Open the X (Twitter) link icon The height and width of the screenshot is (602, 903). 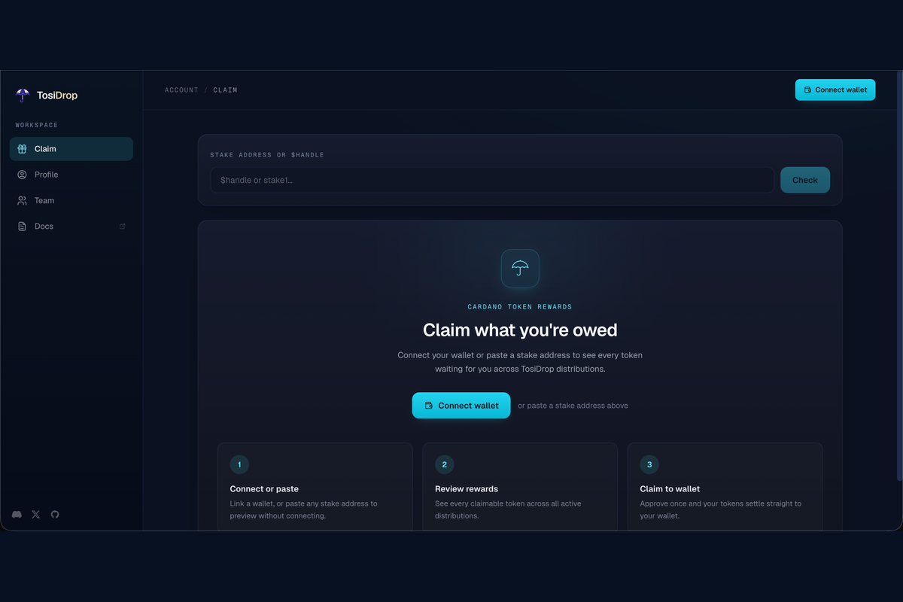point(36,515)
